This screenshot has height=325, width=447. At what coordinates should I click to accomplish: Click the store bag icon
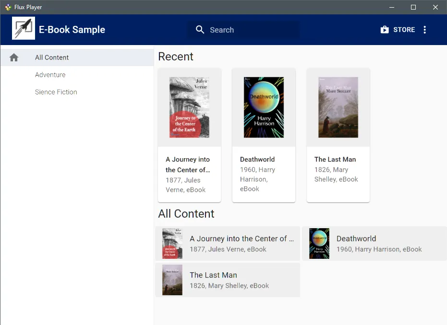click(385, 30)
